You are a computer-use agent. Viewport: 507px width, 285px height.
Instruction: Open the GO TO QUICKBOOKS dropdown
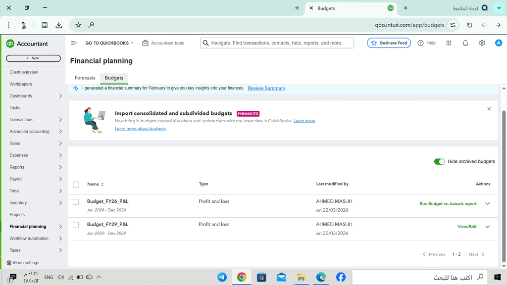click(x=109, y=43)
